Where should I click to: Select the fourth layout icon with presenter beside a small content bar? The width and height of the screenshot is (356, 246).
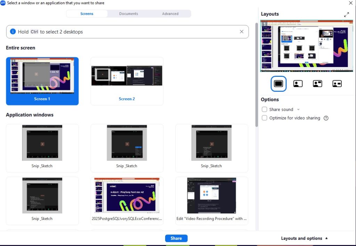coord(337,84)
